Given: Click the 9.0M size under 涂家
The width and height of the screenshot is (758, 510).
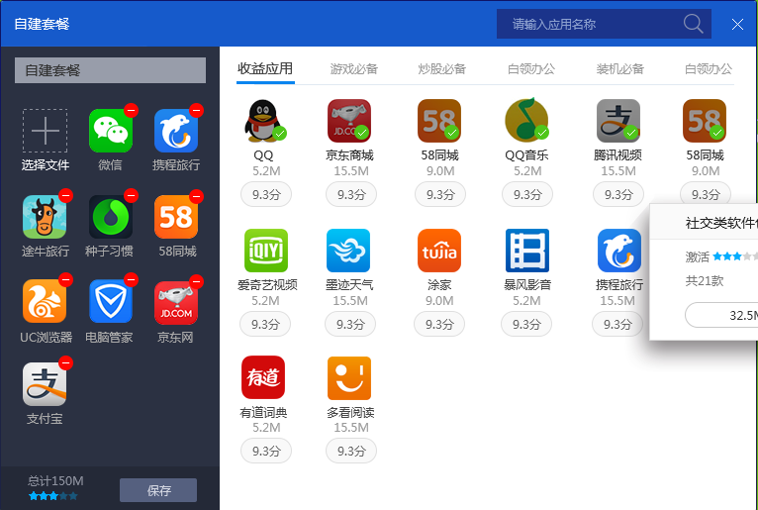Looking at the screenshot, I should [439, 300].
